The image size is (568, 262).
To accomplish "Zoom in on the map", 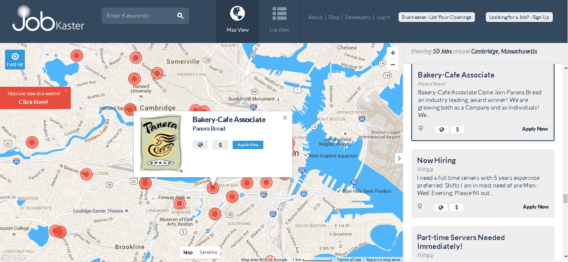I will (x=393, y=53).
